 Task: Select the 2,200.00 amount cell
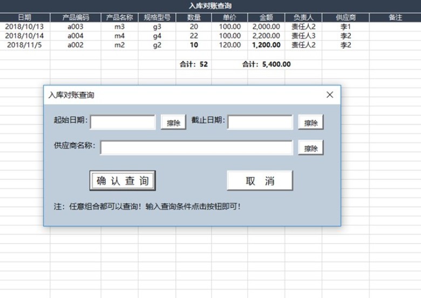click(x=266, y=36)
